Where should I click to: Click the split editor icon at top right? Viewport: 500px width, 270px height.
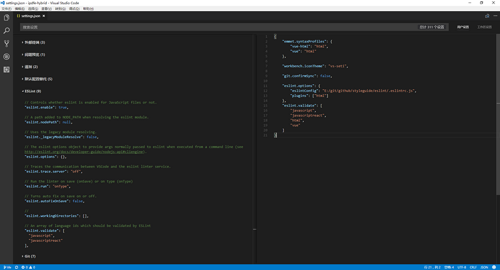pos(487,16)
